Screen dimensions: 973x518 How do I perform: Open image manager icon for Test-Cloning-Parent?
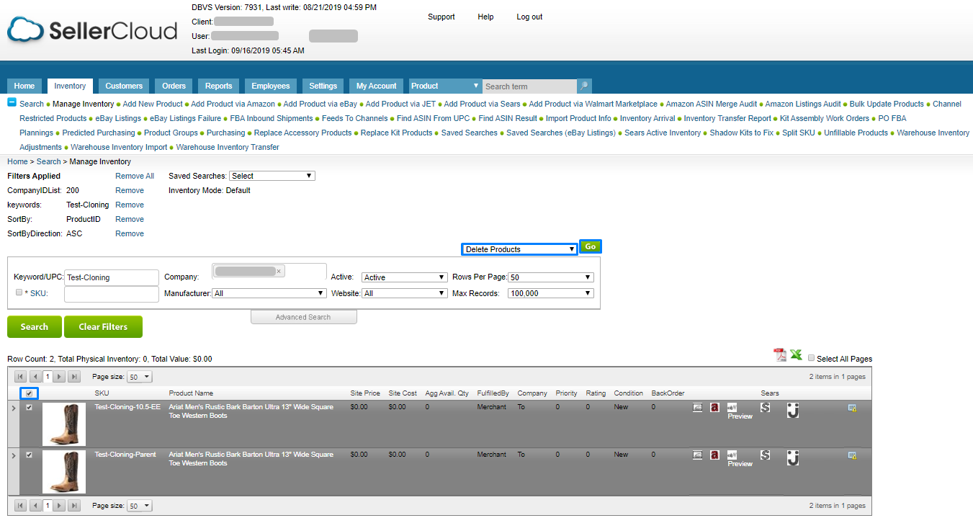[697, 455]
